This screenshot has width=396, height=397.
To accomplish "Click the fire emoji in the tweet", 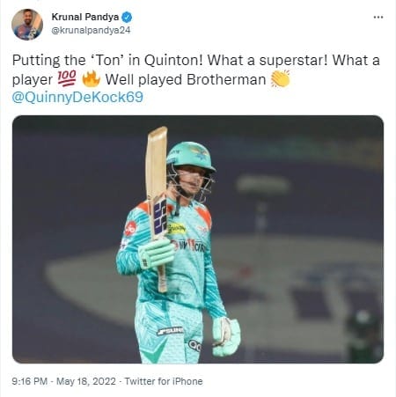I will [91, 78].
